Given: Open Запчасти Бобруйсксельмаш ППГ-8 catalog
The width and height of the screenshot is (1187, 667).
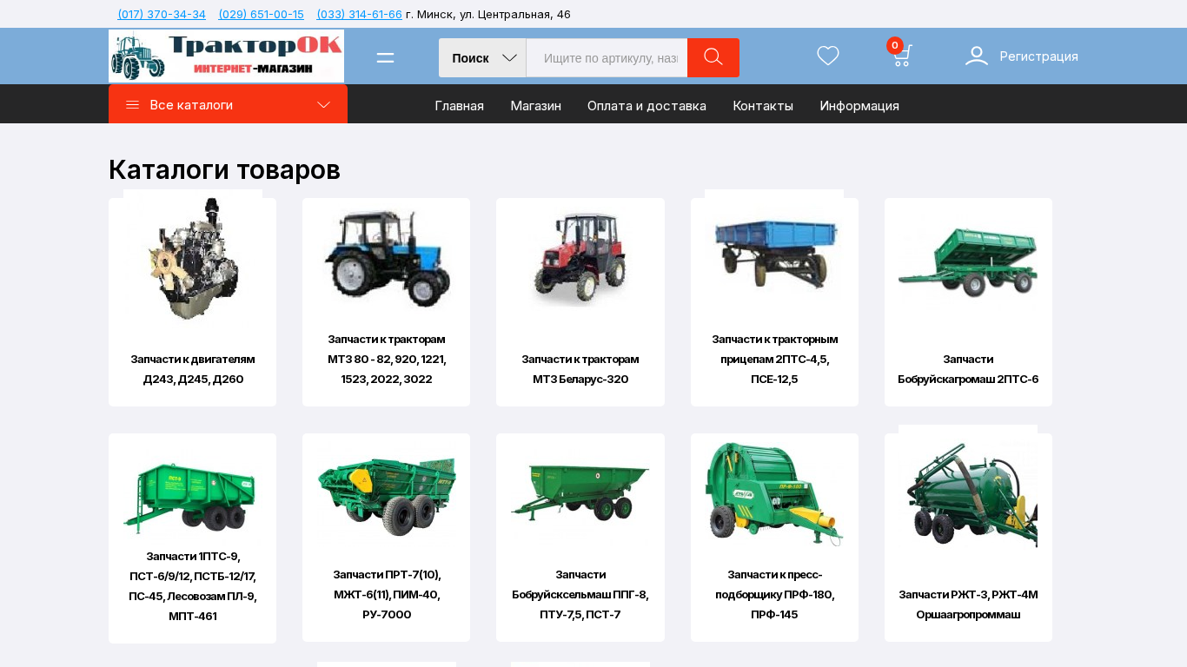Looking at the screenshot, I should [x=580, y=594].
